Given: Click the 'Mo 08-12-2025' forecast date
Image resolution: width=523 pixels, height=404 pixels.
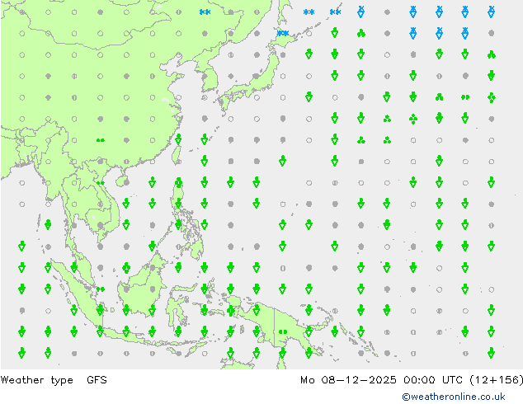Looking at the screenshot, I should click(x=348, y=379).
